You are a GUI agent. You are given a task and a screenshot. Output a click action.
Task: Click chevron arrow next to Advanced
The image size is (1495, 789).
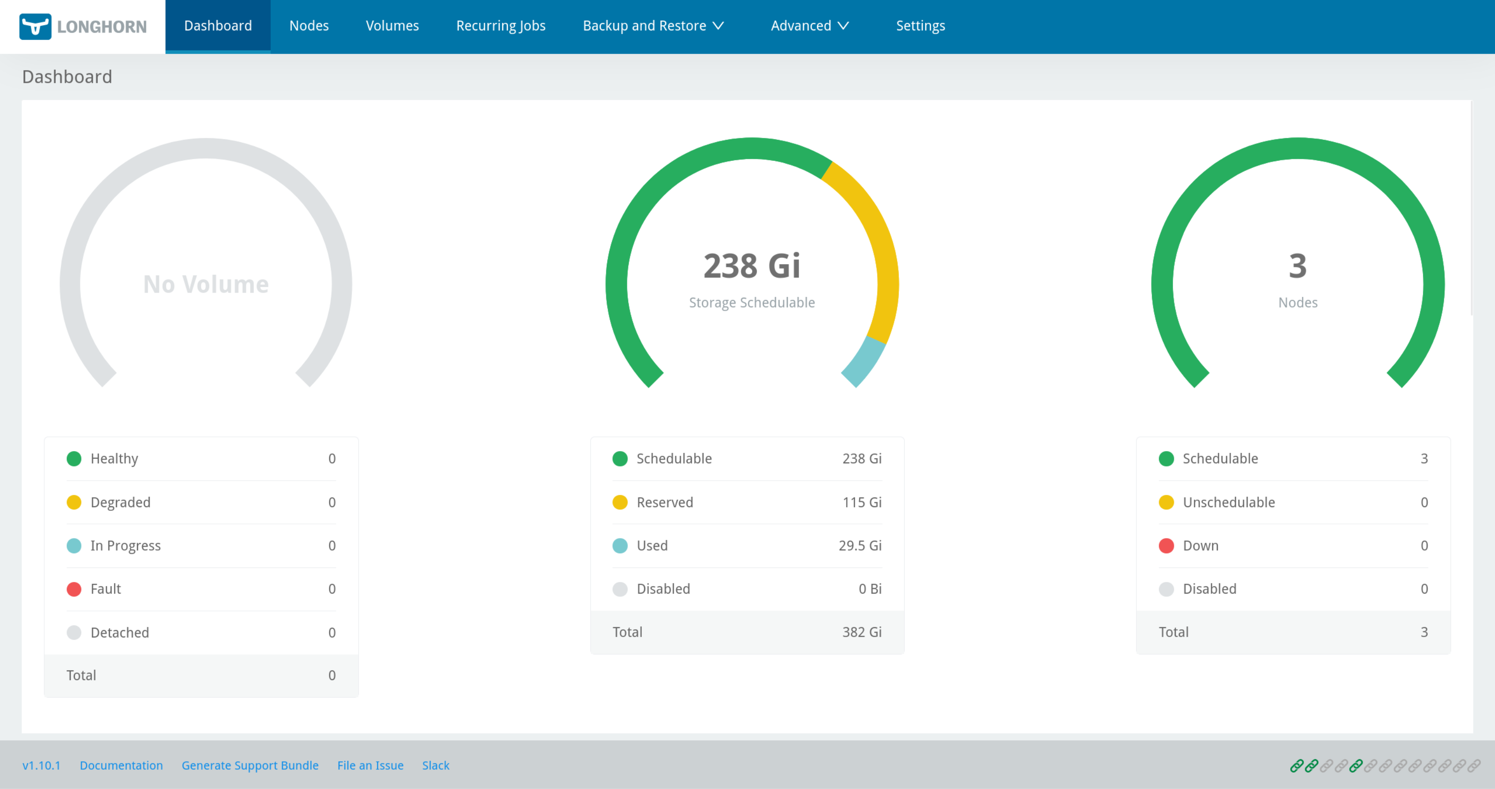click(x=843, y=26)
